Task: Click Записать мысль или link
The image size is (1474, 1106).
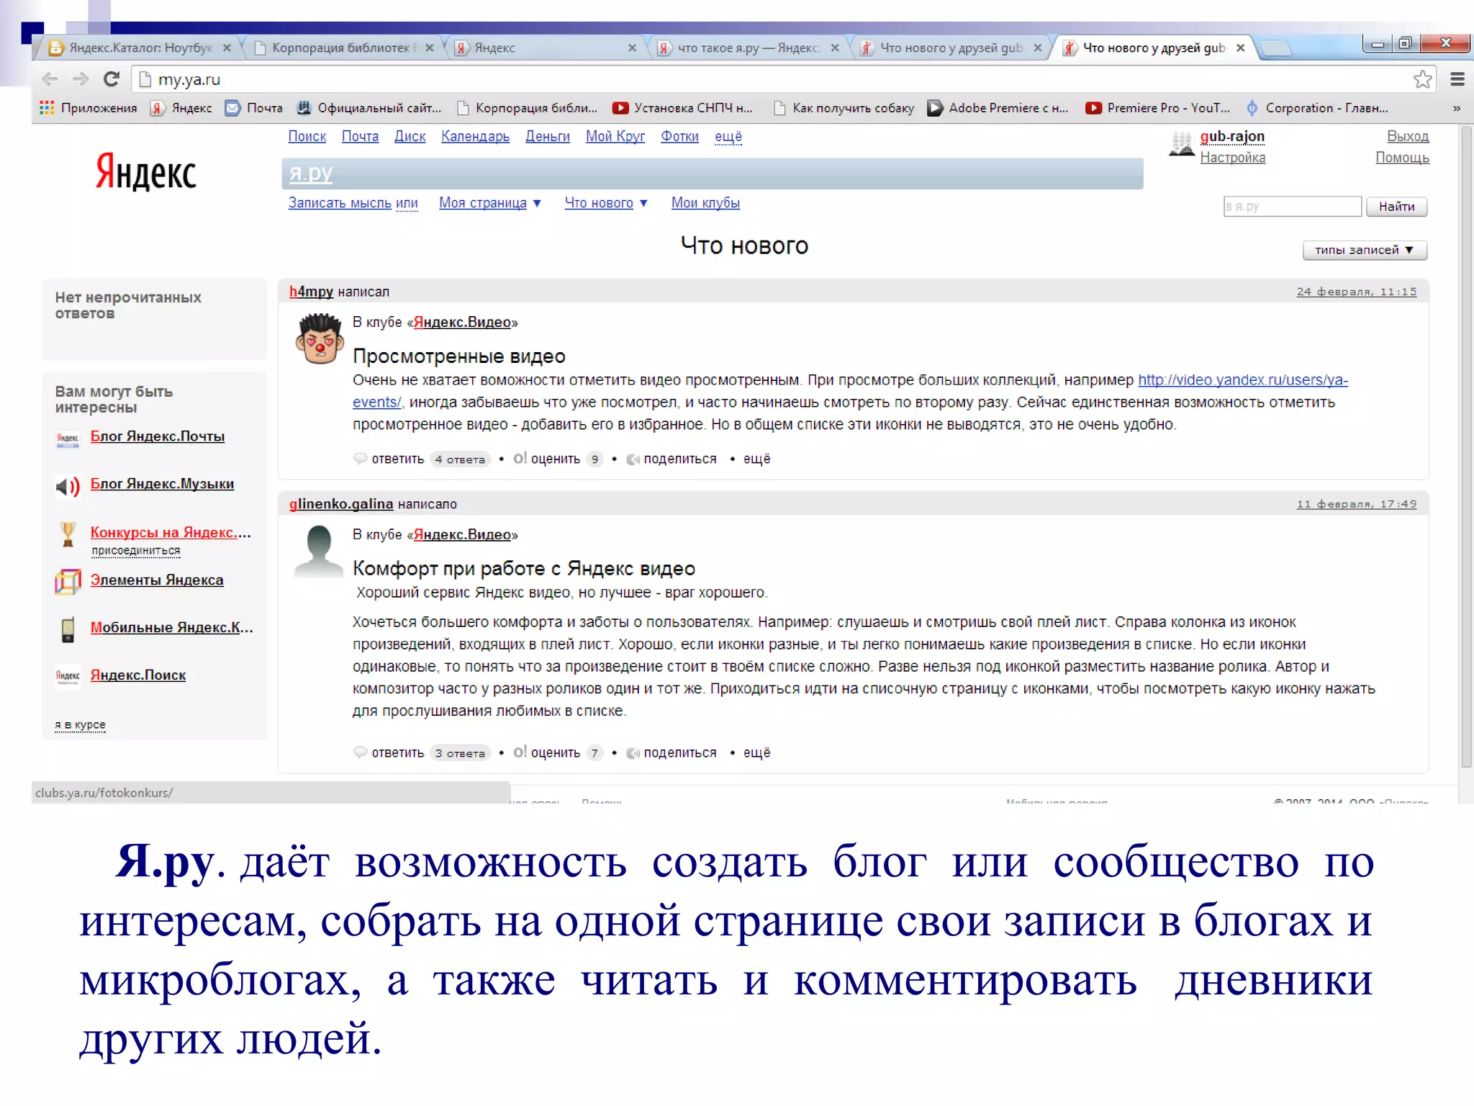Action: pos(353,203)
